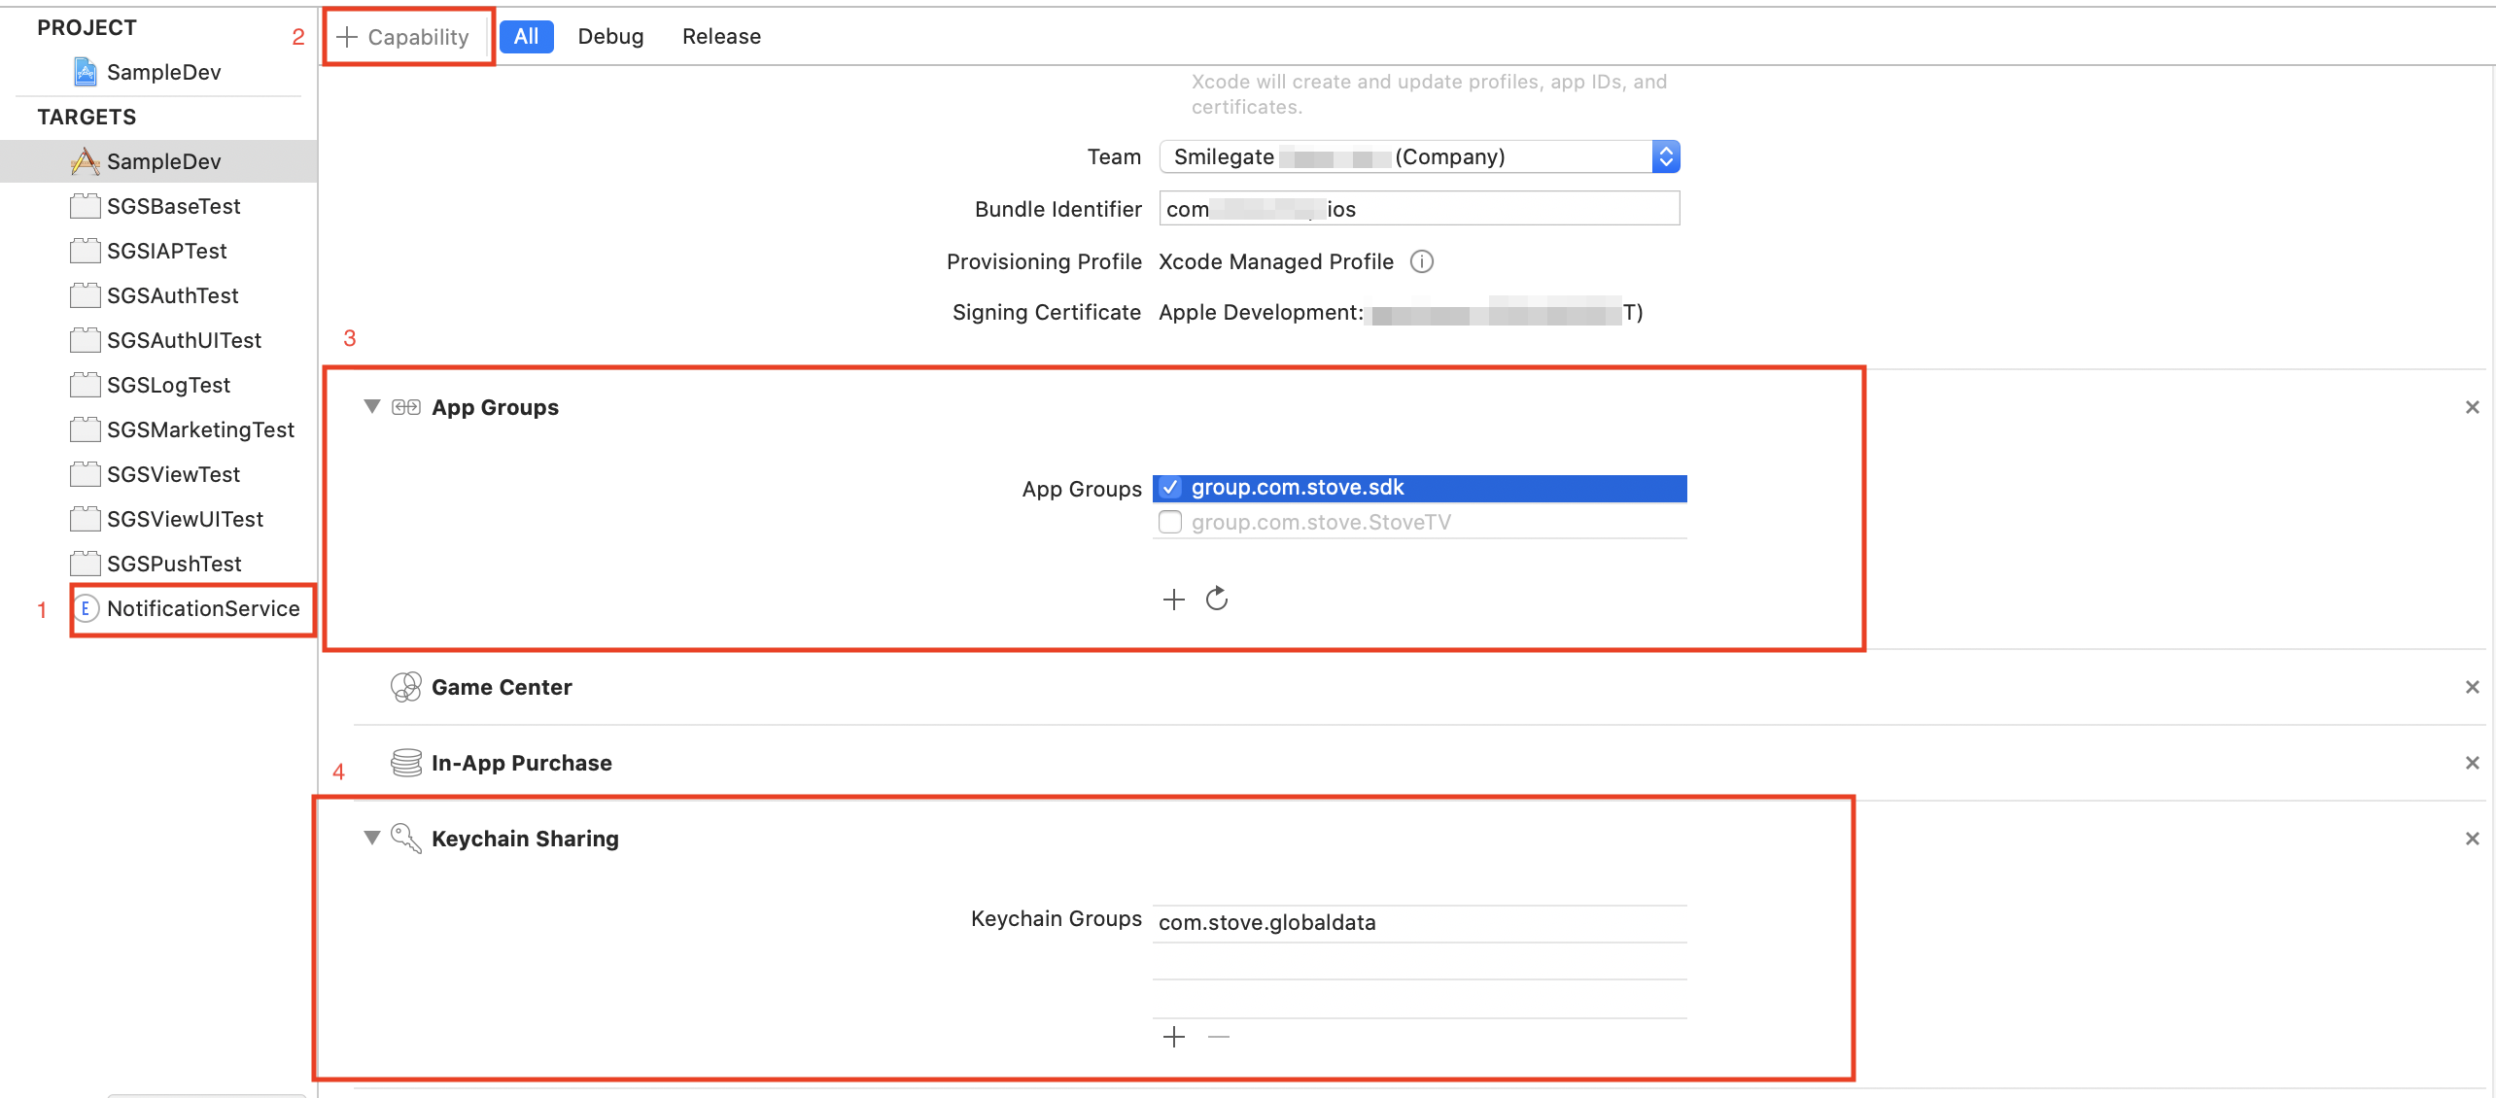Enable the group.com.stove.StoveTV checkbox
Screen dimensions: 2496x1098
[x=1170, y=523]
